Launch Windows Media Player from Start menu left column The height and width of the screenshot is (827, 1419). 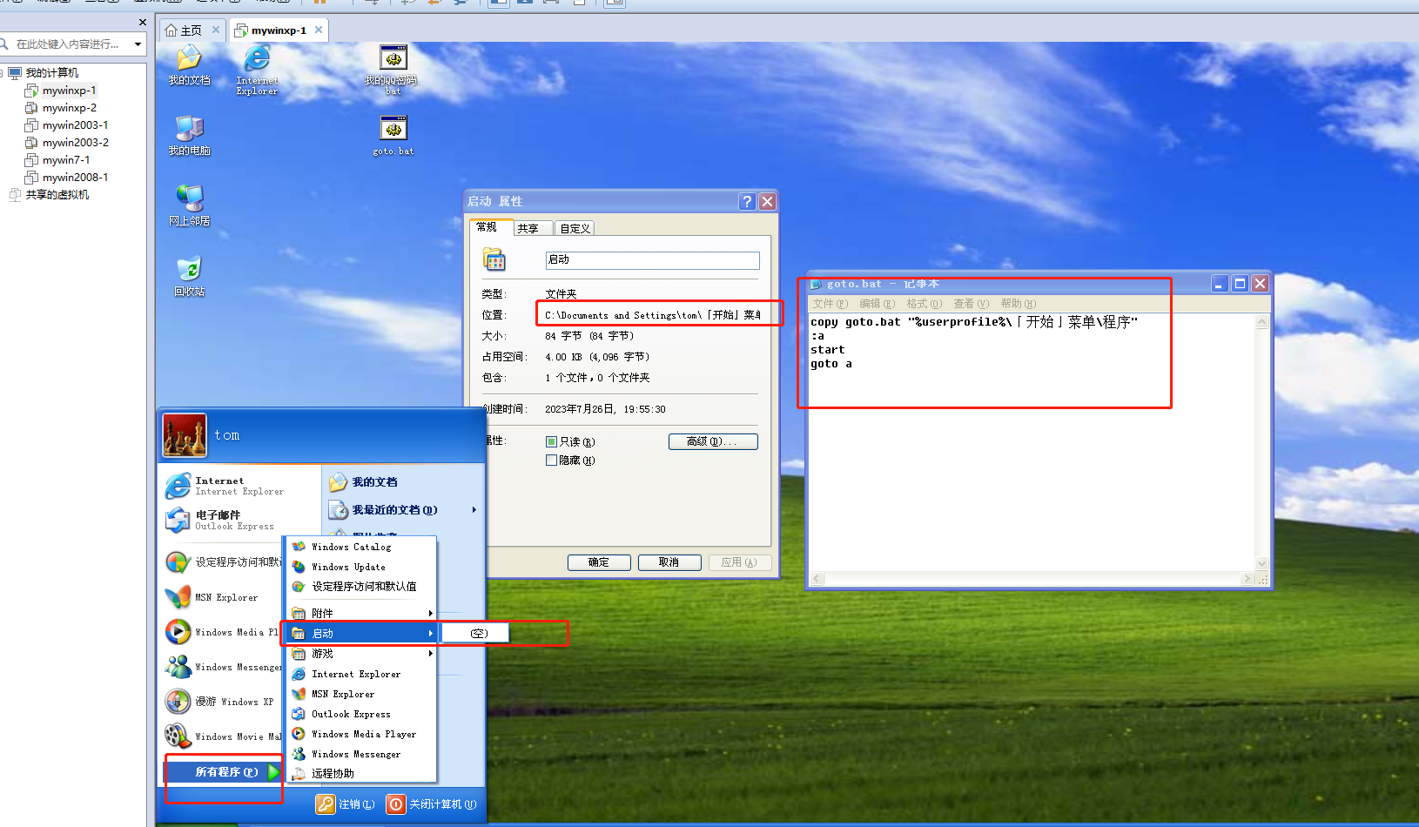click(224, 632)
